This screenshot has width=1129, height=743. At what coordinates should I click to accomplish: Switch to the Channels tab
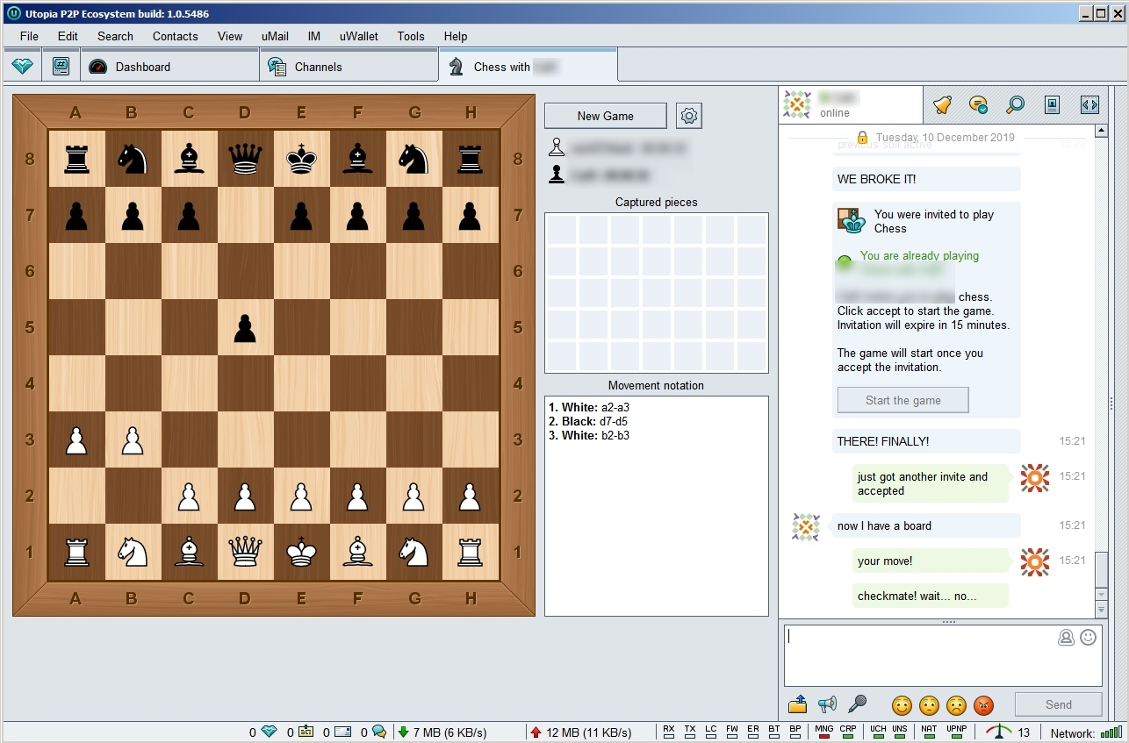click(x=349, y=67)
